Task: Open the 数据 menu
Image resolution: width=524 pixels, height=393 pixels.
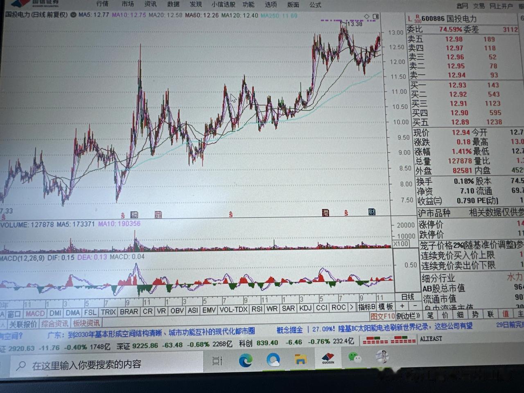Action: click(173, 4)
